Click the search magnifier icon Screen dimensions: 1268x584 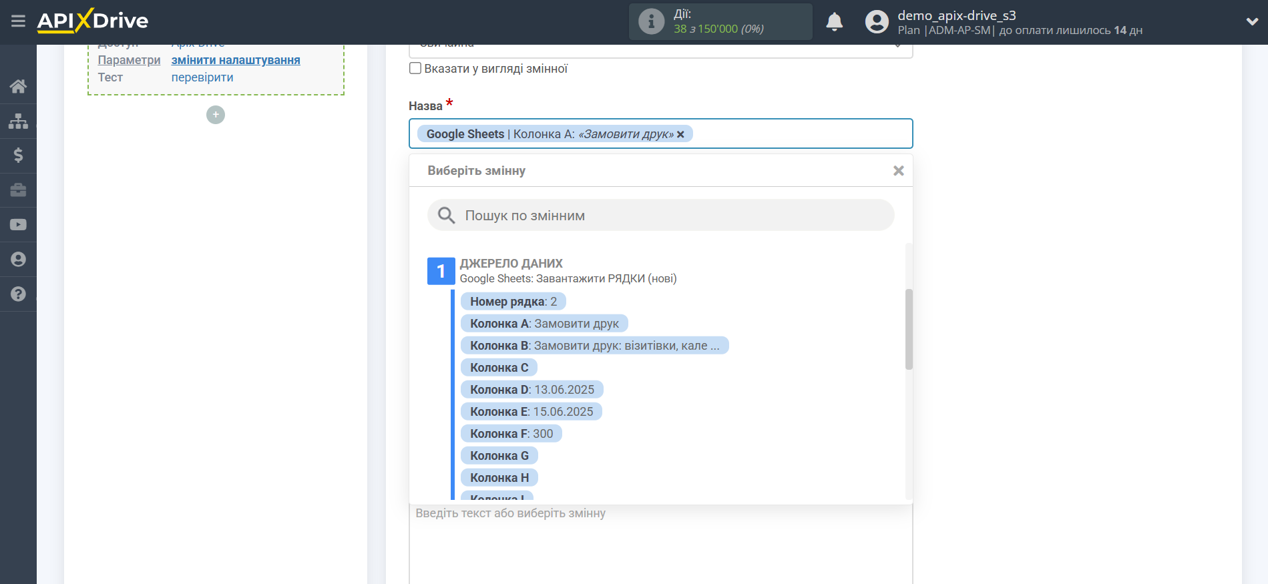tap(446, 216)
